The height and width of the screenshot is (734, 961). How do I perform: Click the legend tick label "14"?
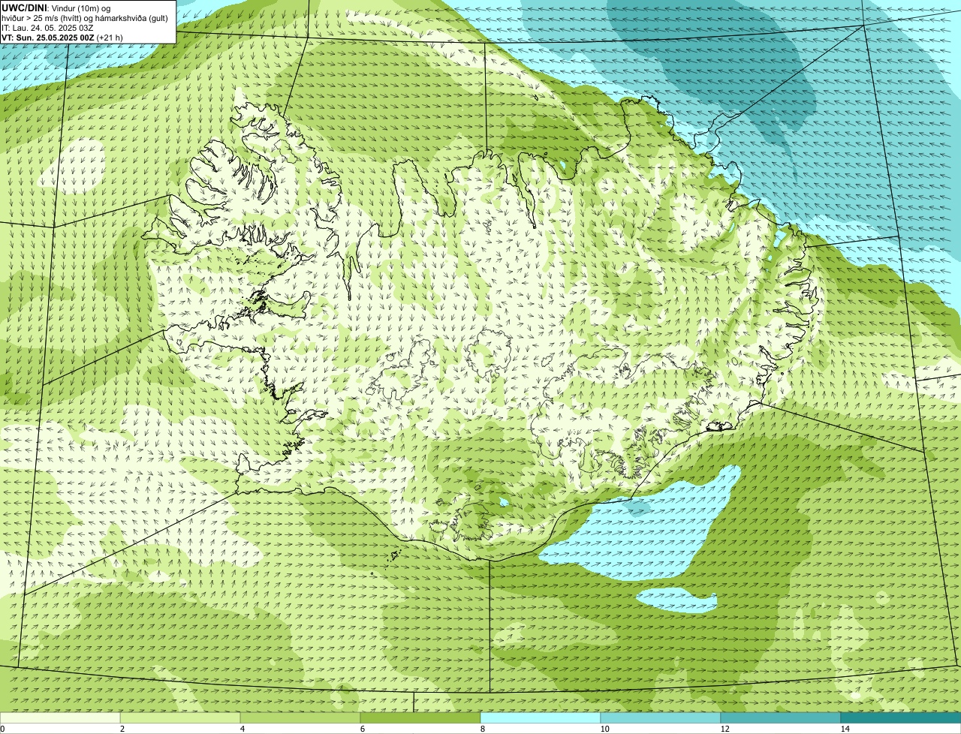click(x=845, y=729)
